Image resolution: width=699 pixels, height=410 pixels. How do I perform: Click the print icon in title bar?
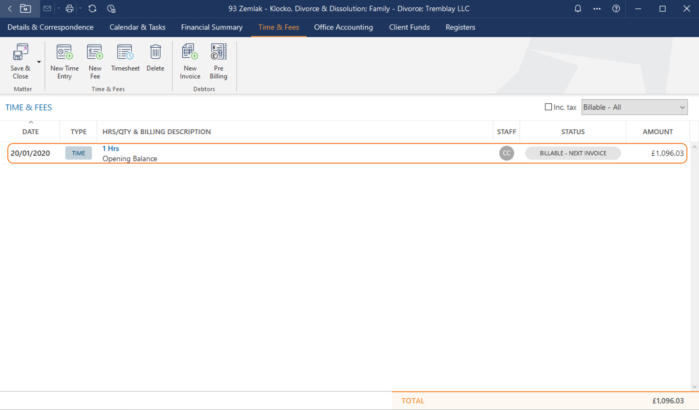click(69, 9)
